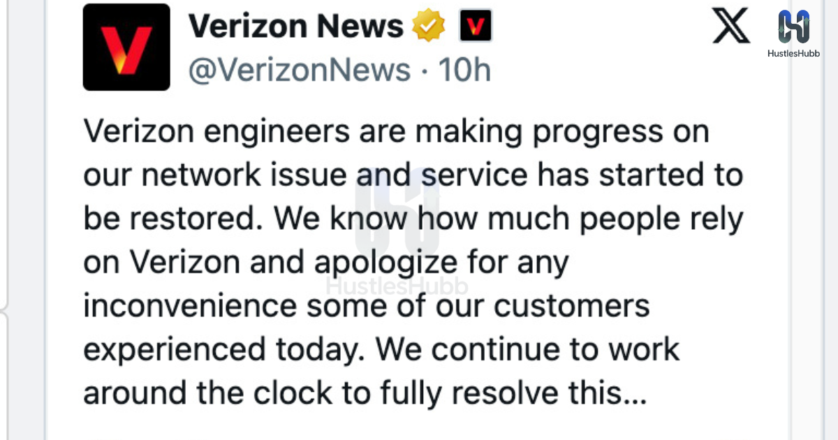Click the "10h" post timestamp
The image size is (838, 440).
coord(464,71)
